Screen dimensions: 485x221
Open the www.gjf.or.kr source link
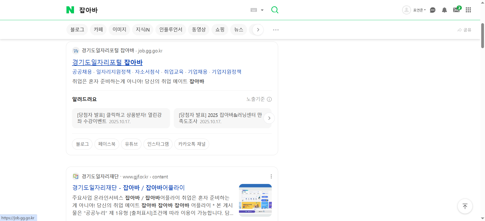pos(145,177)
